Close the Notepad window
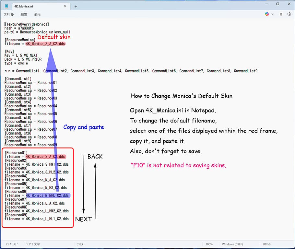 tap(289, 4)
